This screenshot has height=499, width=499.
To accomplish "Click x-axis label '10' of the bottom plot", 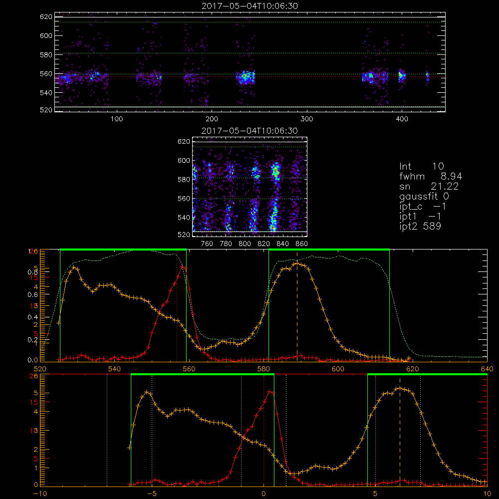I will pos(487,494).
